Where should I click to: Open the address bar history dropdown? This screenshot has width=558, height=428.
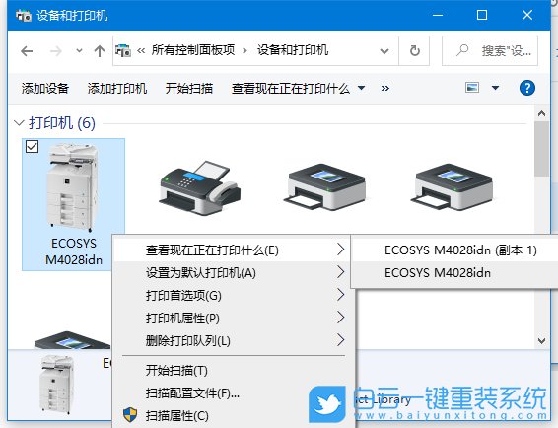384,51
